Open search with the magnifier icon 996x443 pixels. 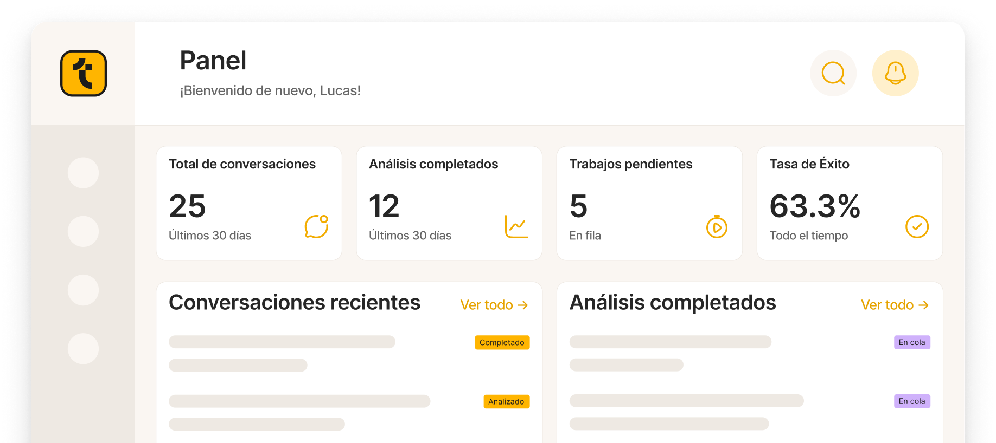833,73
